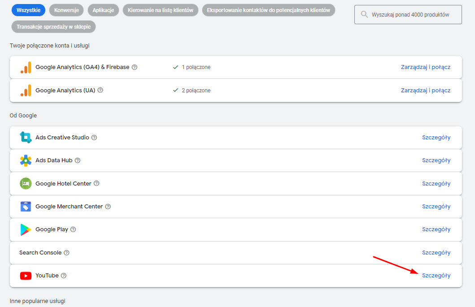Click the YouTube label

pyautogui.click(x=47, y=276)
